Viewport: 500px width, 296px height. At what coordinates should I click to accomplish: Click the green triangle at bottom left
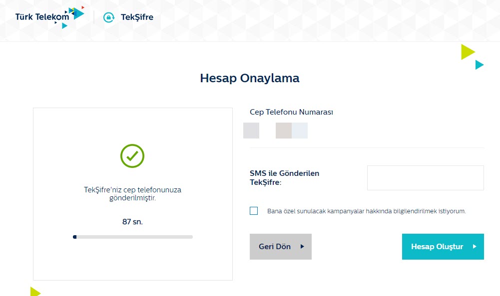[34, 292]
